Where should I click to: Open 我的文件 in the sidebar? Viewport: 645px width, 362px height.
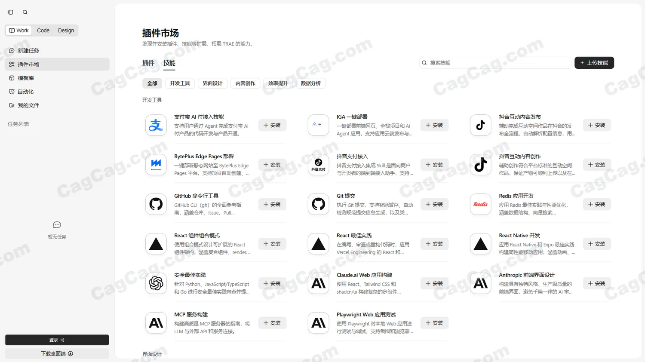pyautogui.click(x=57, y=105)
